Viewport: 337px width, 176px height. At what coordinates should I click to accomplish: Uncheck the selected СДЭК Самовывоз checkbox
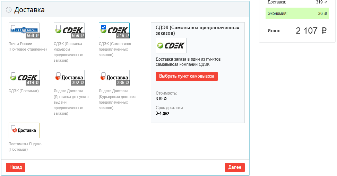103,27
